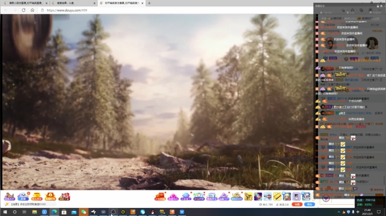Select the purple spaceship gift icon

pos(224,197)
